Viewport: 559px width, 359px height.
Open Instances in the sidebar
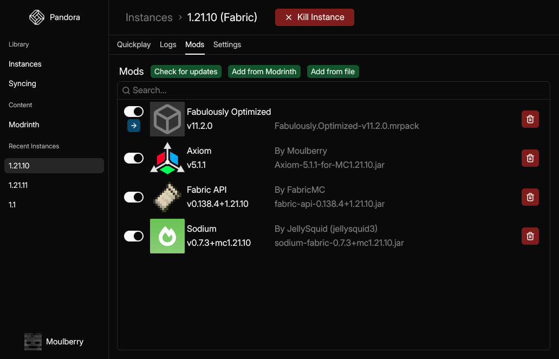click(x=25, y=64)
